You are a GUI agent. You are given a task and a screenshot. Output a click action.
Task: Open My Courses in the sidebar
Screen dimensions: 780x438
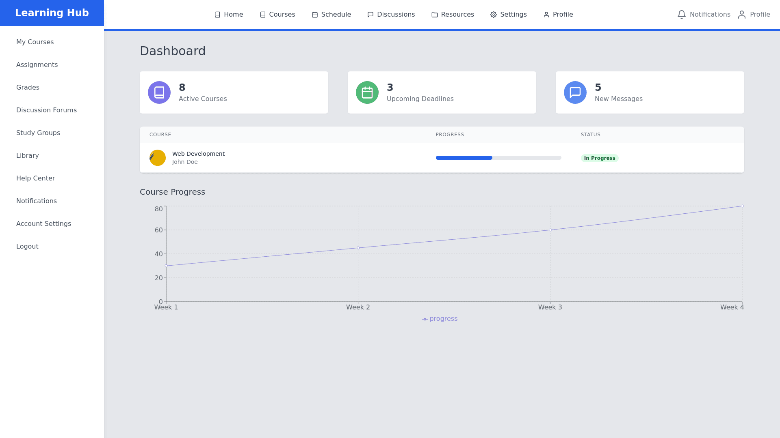point(35,42)
